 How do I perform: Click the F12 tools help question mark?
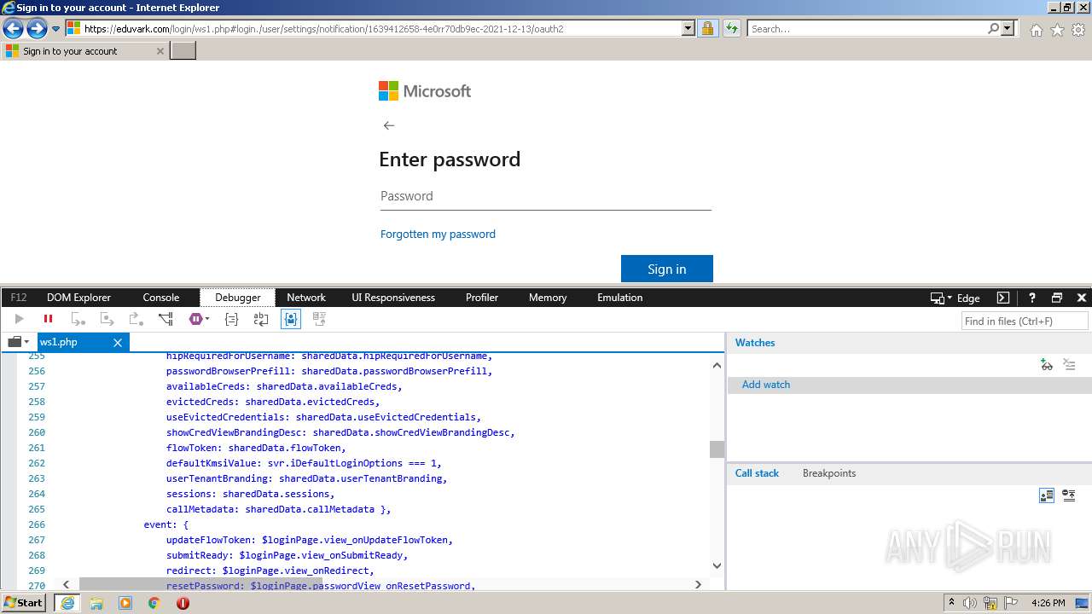click(x=1031, y=298)
